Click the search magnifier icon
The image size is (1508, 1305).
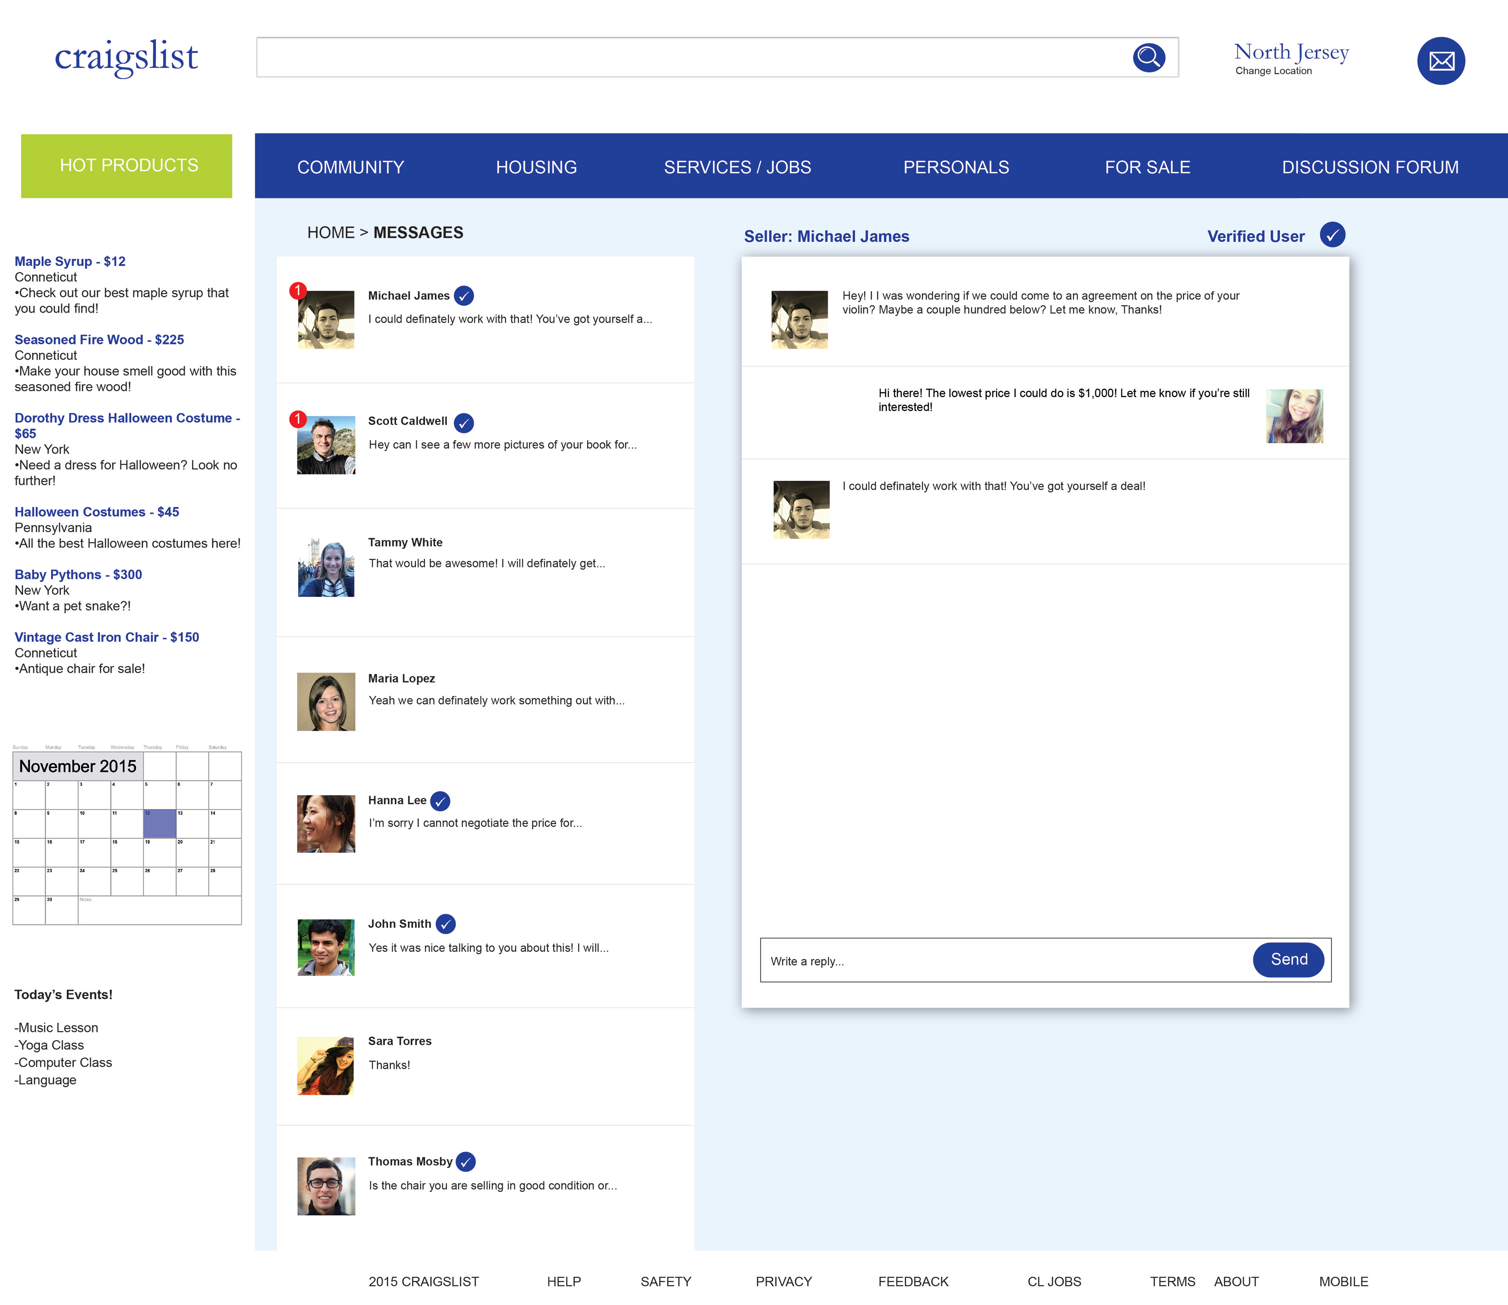(1148, 57)
